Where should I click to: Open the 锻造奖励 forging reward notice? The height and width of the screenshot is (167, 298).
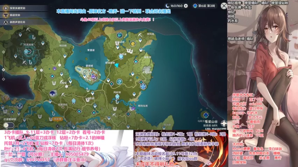[24, 15]
